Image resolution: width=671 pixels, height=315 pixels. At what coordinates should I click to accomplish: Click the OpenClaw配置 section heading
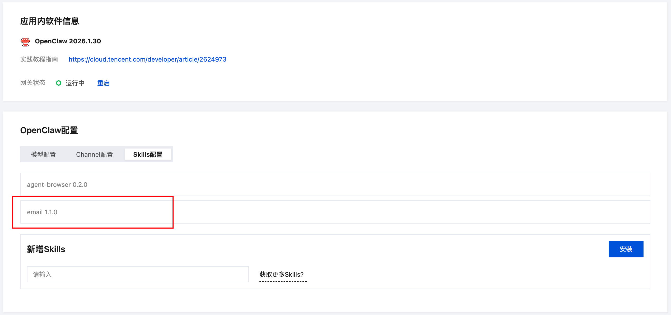point(49,130)
